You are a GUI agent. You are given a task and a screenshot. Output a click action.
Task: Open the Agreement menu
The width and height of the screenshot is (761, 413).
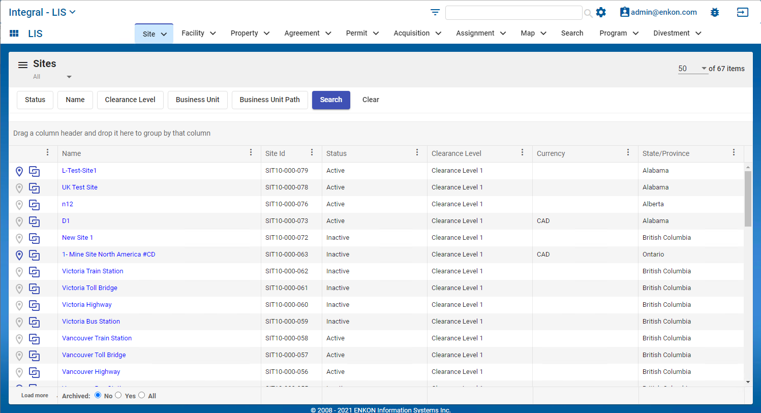click(x=307, y=33)
